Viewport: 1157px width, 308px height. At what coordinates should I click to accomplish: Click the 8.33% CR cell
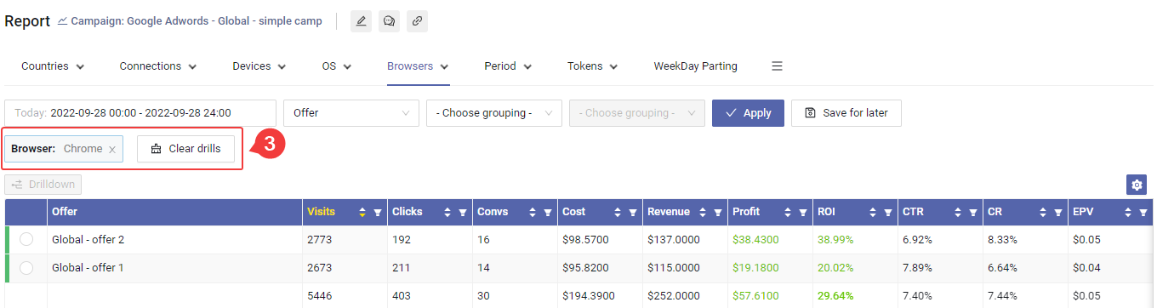tap(1025, 240)
